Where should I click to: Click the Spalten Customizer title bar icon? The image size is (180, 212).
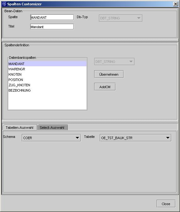pos(4,4)
